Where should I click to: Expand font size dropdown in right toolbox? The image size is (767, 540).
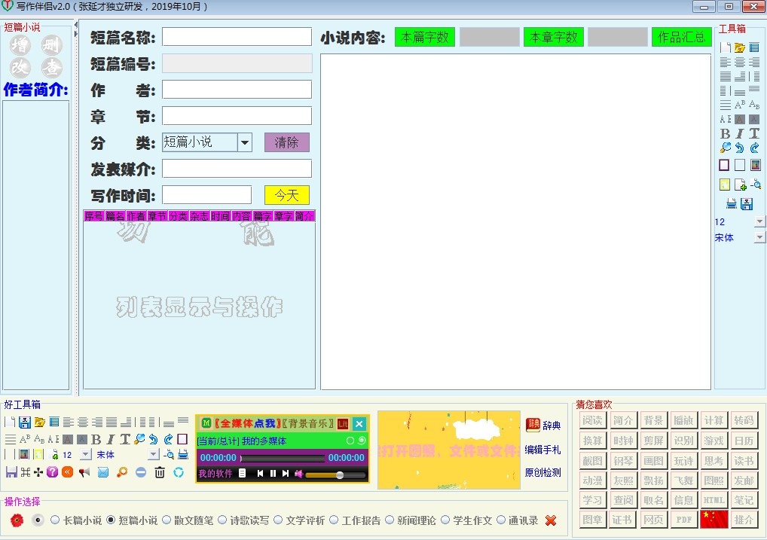coord(759,221)
